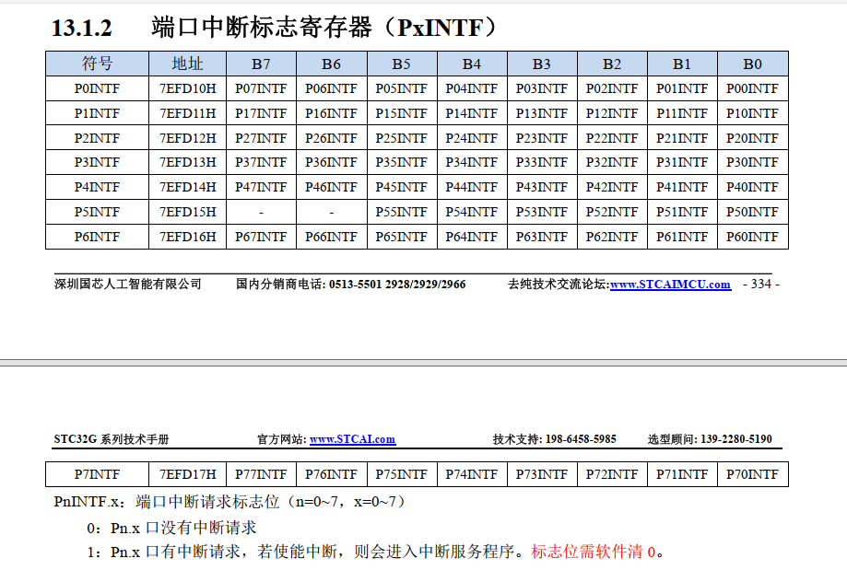Click the 符号 column header
The height and width of the screenshot is (570, 847).
[x=97, y=64]
